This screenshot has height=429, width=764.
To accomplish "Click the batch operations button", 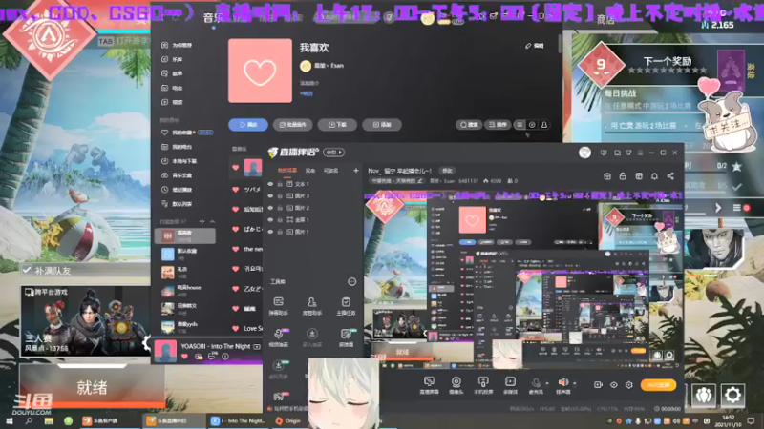I will (x=292, y=125).
